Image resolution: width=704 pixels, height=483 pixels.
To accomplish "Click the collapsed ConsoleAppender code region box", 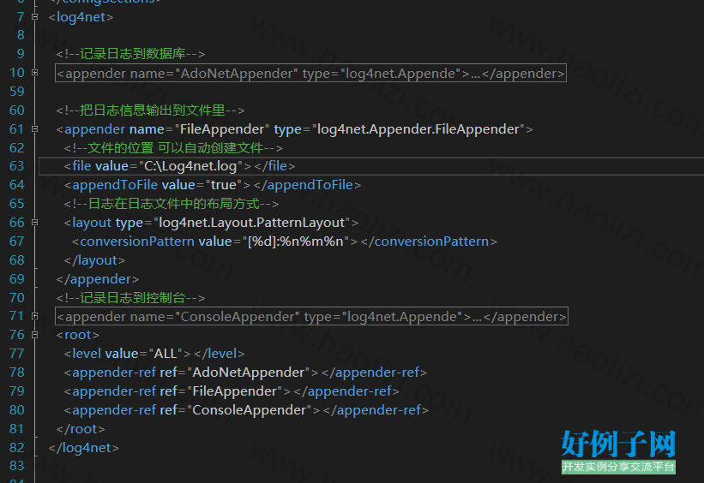I will [x=311, y=316].
